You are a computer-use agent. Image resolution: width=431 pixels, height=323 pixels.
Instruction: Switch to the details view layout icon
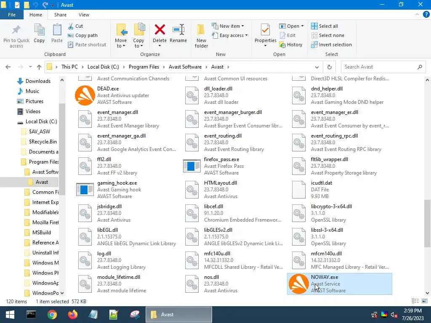pos(415,301)
